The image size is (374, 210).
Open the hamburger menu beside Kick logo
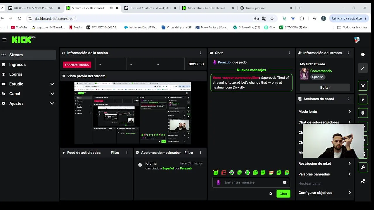[4, 40]
